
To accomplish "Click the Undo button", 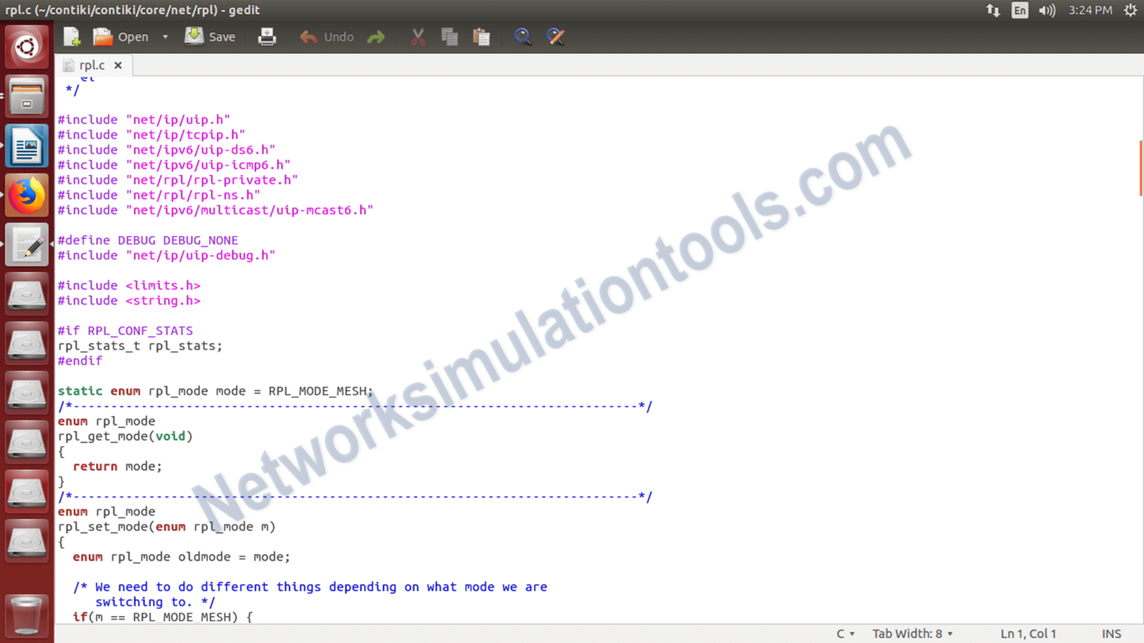I will point(327,36).
